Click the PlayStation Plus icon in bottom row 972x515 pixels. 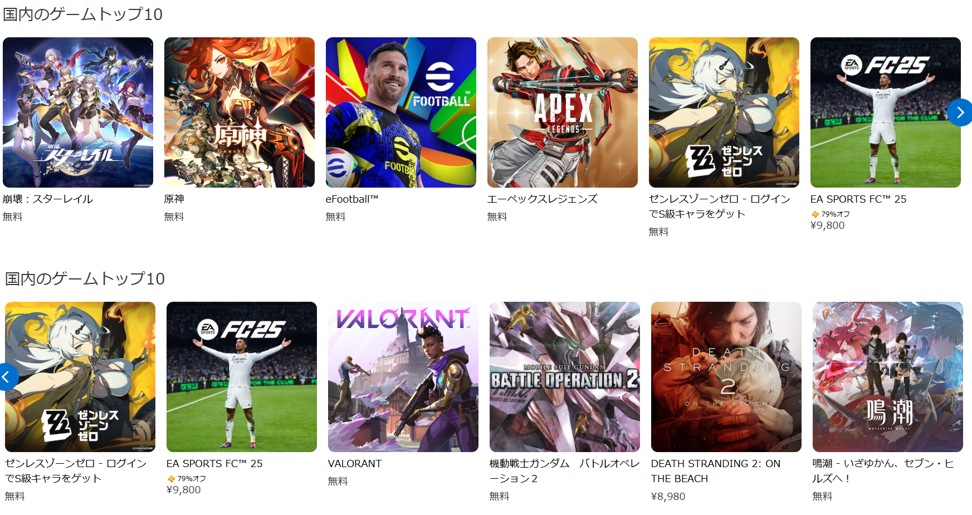pos(171,479)
